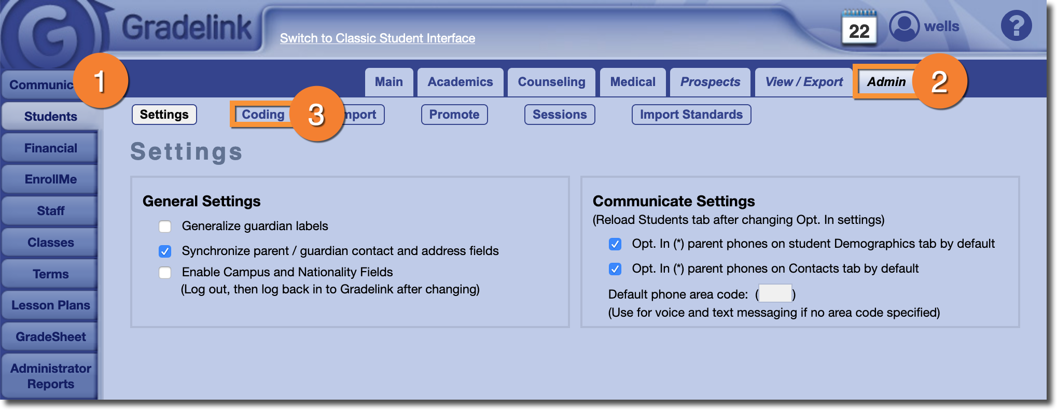This screenshot has height=410, width=1057.
Task: Open Financial in the left sidebar
Action: (x=50, y=148)
